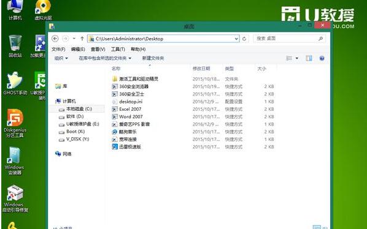Sort by the 大小 column header

point(261,69)
